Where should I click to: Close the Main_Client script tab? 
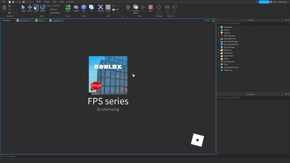click(x=30, y=21)
